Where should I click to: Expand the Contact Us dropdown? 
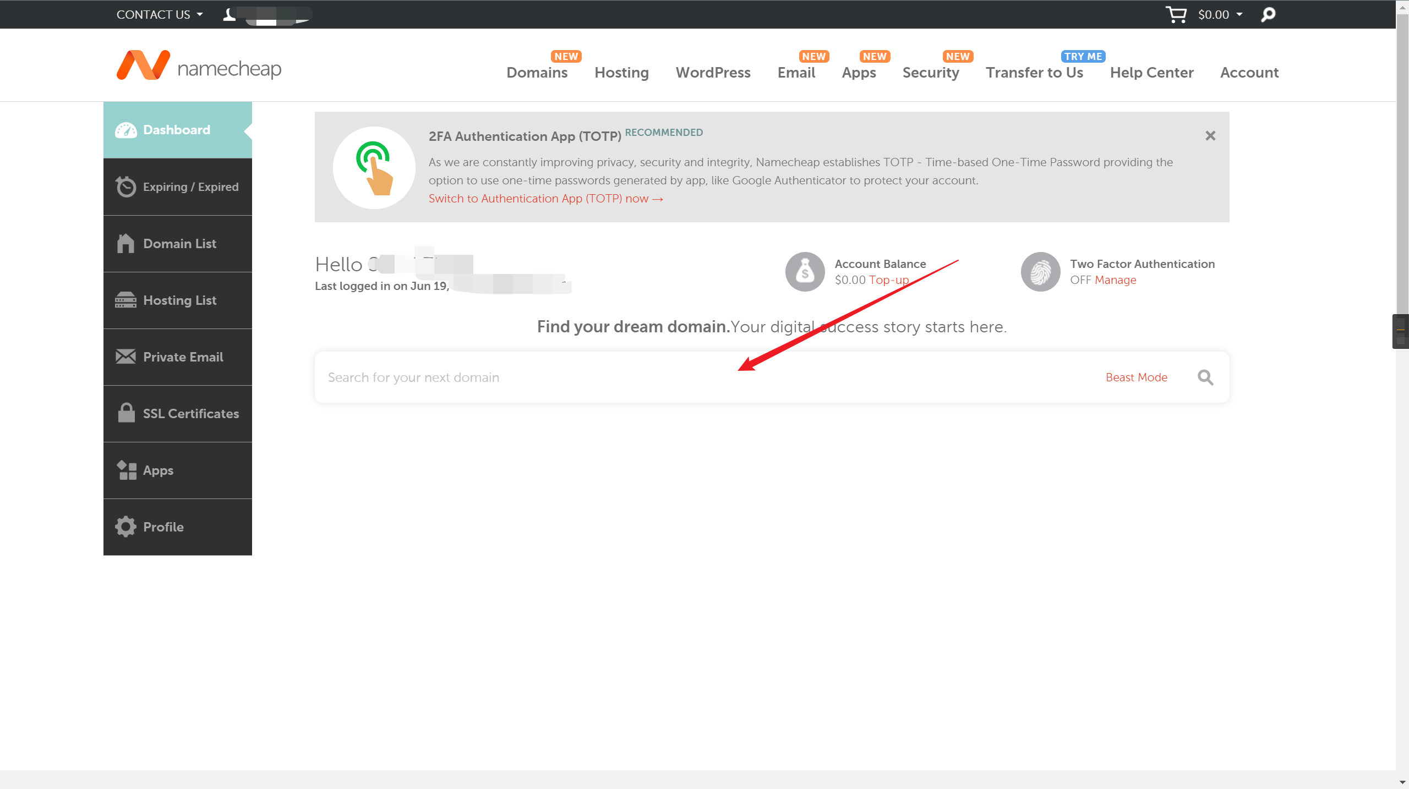(158, 14)
